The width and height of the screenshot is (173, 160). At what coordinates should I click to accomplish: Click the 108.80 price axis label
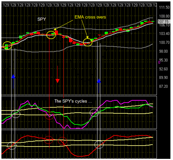164,16
